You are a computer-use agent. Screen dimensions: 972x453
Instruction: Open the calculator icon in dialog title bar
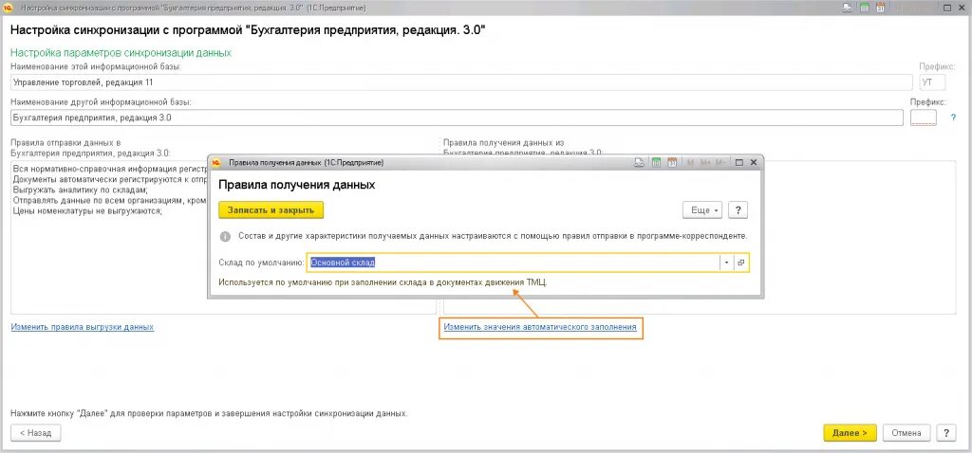point(657,163)
